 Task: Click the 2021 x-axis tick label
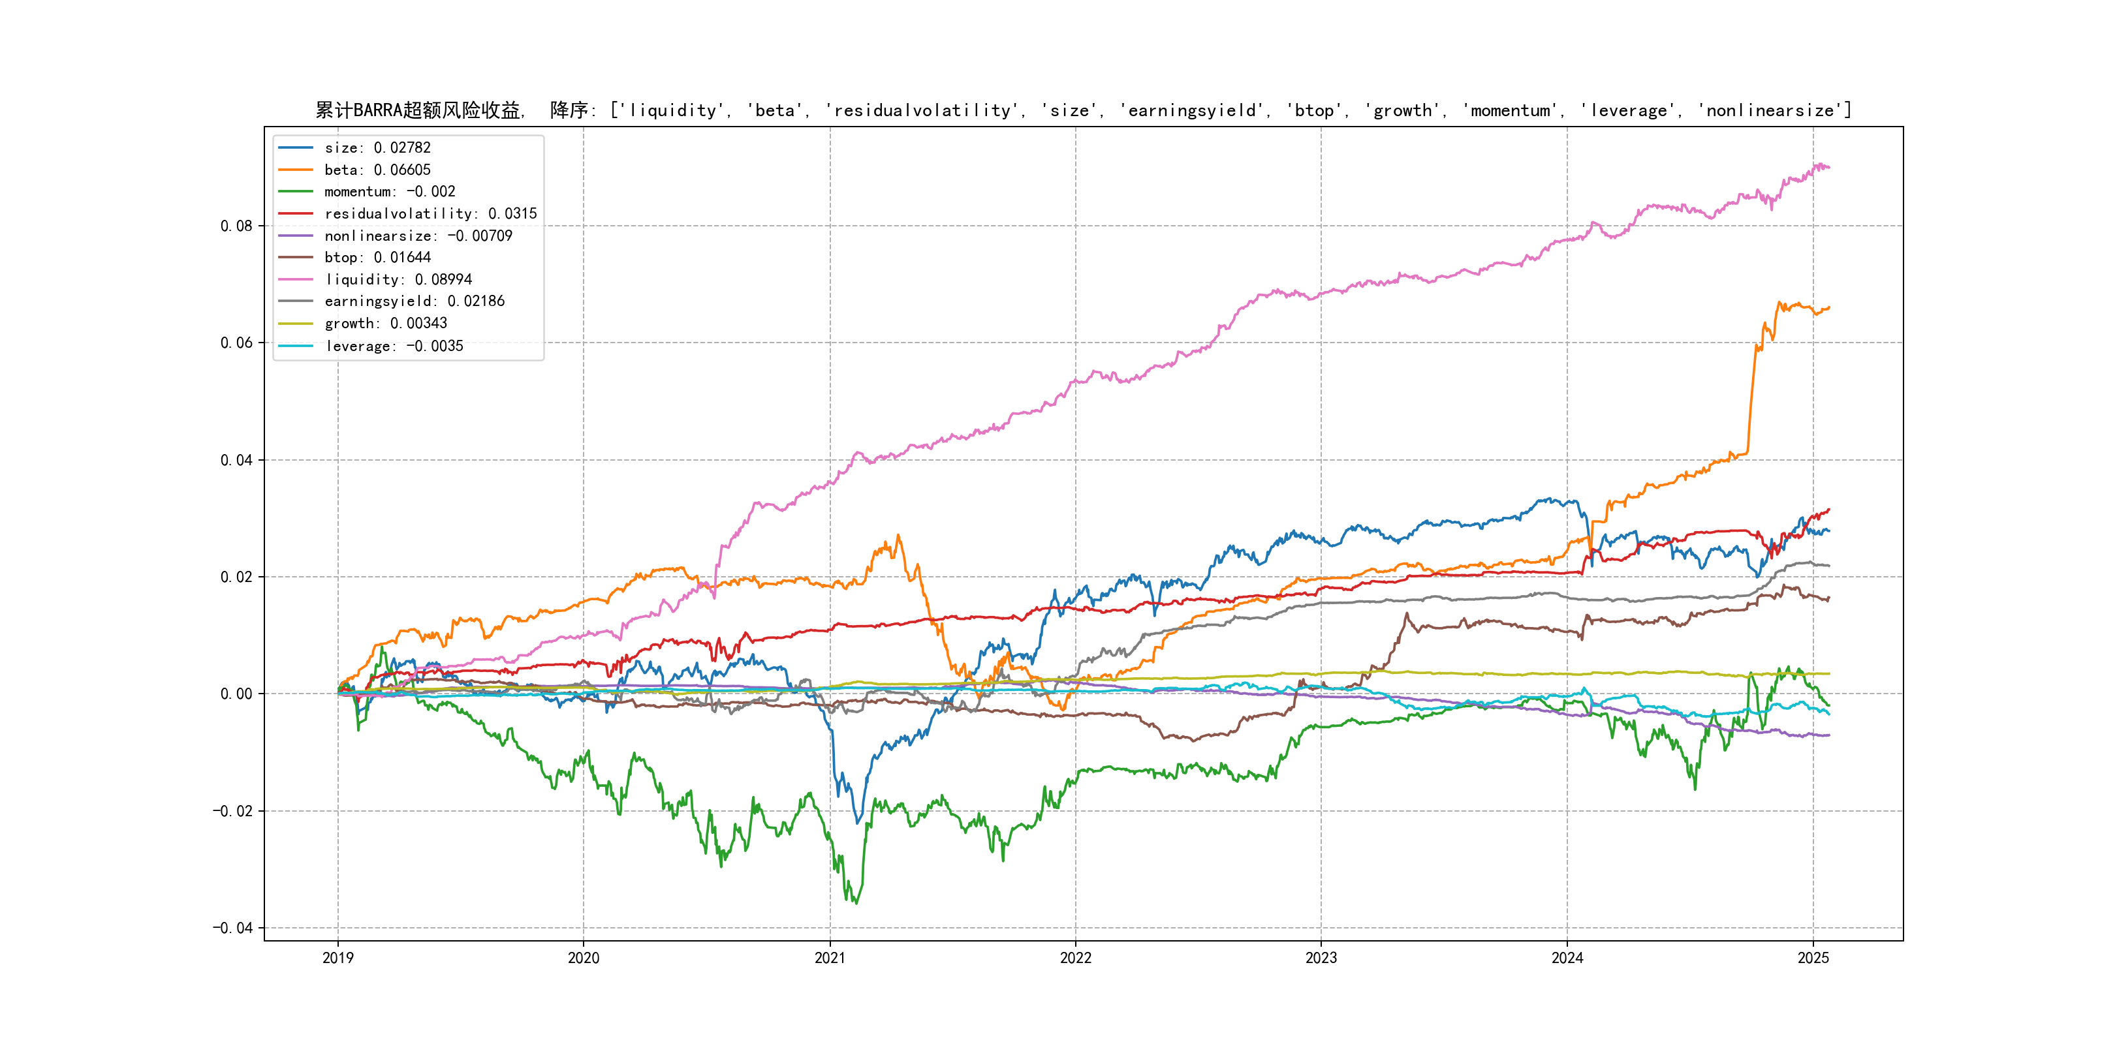(x=829, y=958)
